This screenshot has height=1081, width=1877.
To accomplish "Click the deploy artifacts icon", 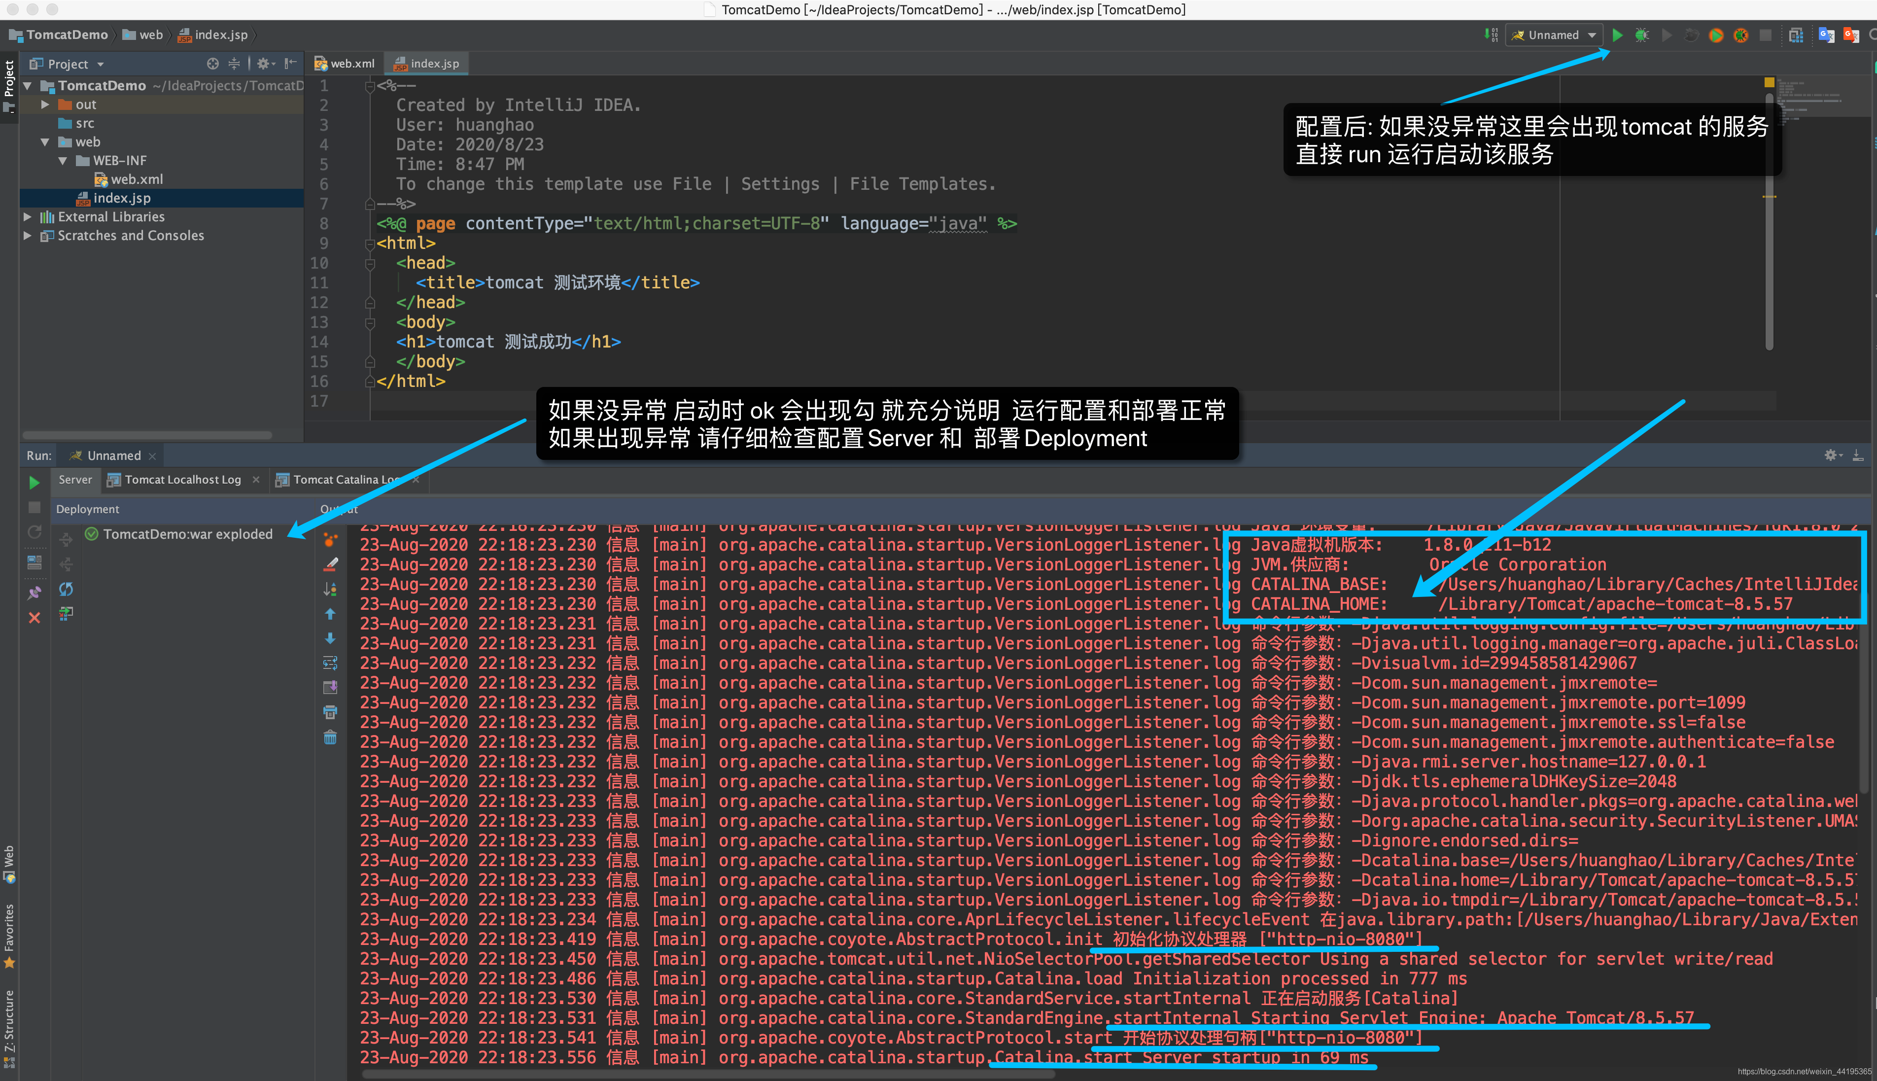I will point(66,613).
